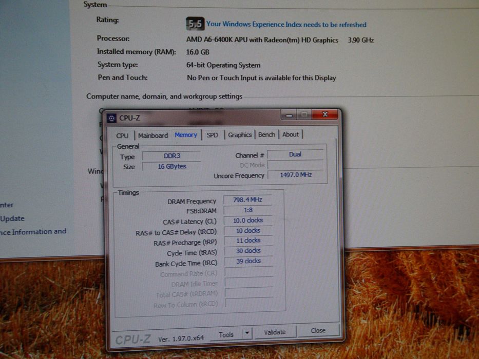Image resolution: width=479 pixels, height=359 pixels.
Task: Switch to the Graphics tab
Action: (x=240, y=134)
